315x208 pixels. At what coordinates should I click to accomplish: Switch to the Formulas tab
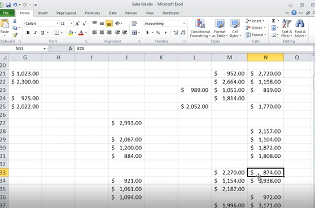93,13
